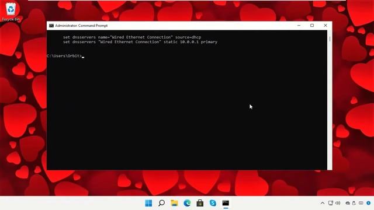Open the blue notification badge
Viewport: 374px width, 210px height.
pos(369,203)
